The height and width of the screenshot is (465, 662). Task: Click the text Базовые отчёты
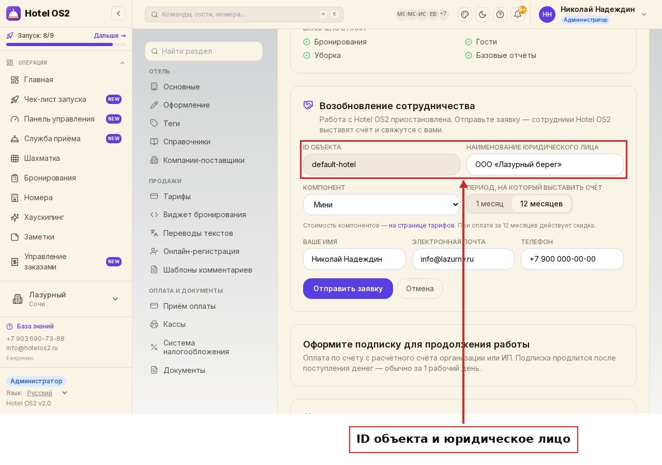click(x=506, y=55)
